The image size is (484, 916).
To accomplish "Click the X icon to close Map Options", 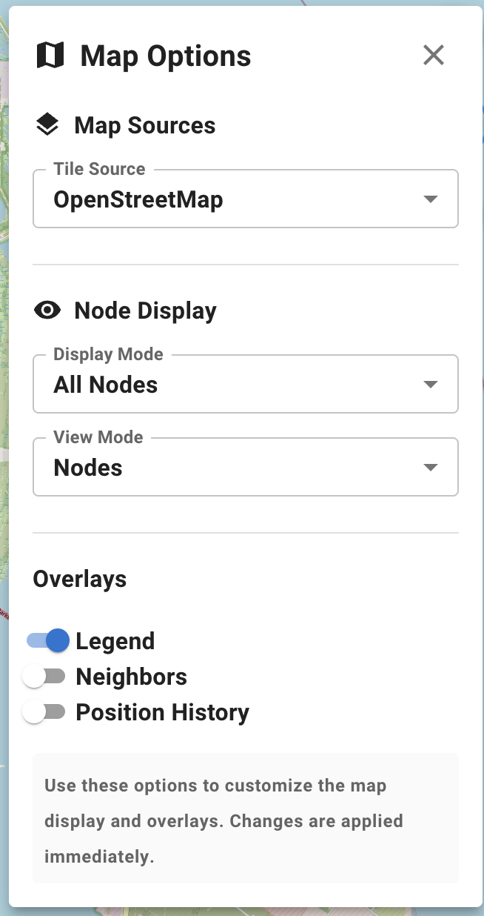I will click(433, 55).
